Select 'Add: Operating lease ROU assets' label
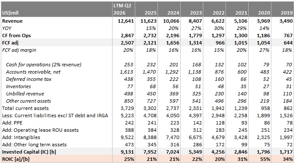The image size is (294, 163). 40,130
